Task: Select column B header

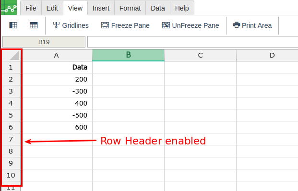Action: point(128,55)
